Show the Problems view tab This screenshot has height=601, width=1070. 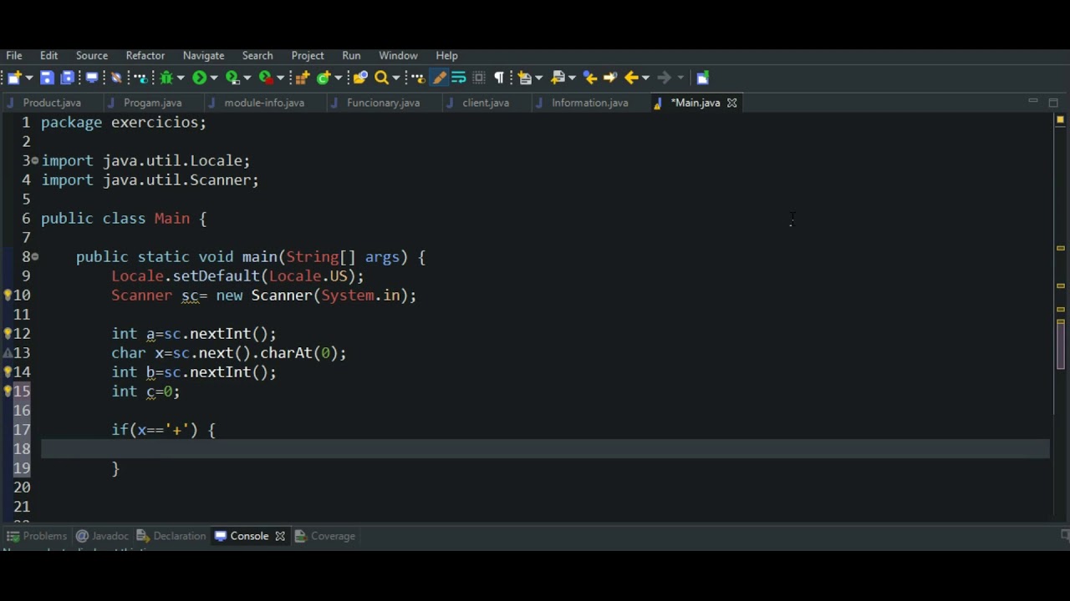[x=37, y=536]
